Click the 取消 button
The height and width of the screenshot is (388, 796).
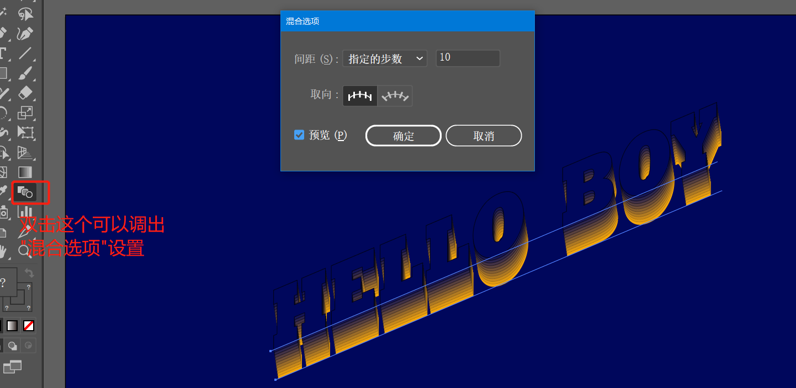click(484, 136)
